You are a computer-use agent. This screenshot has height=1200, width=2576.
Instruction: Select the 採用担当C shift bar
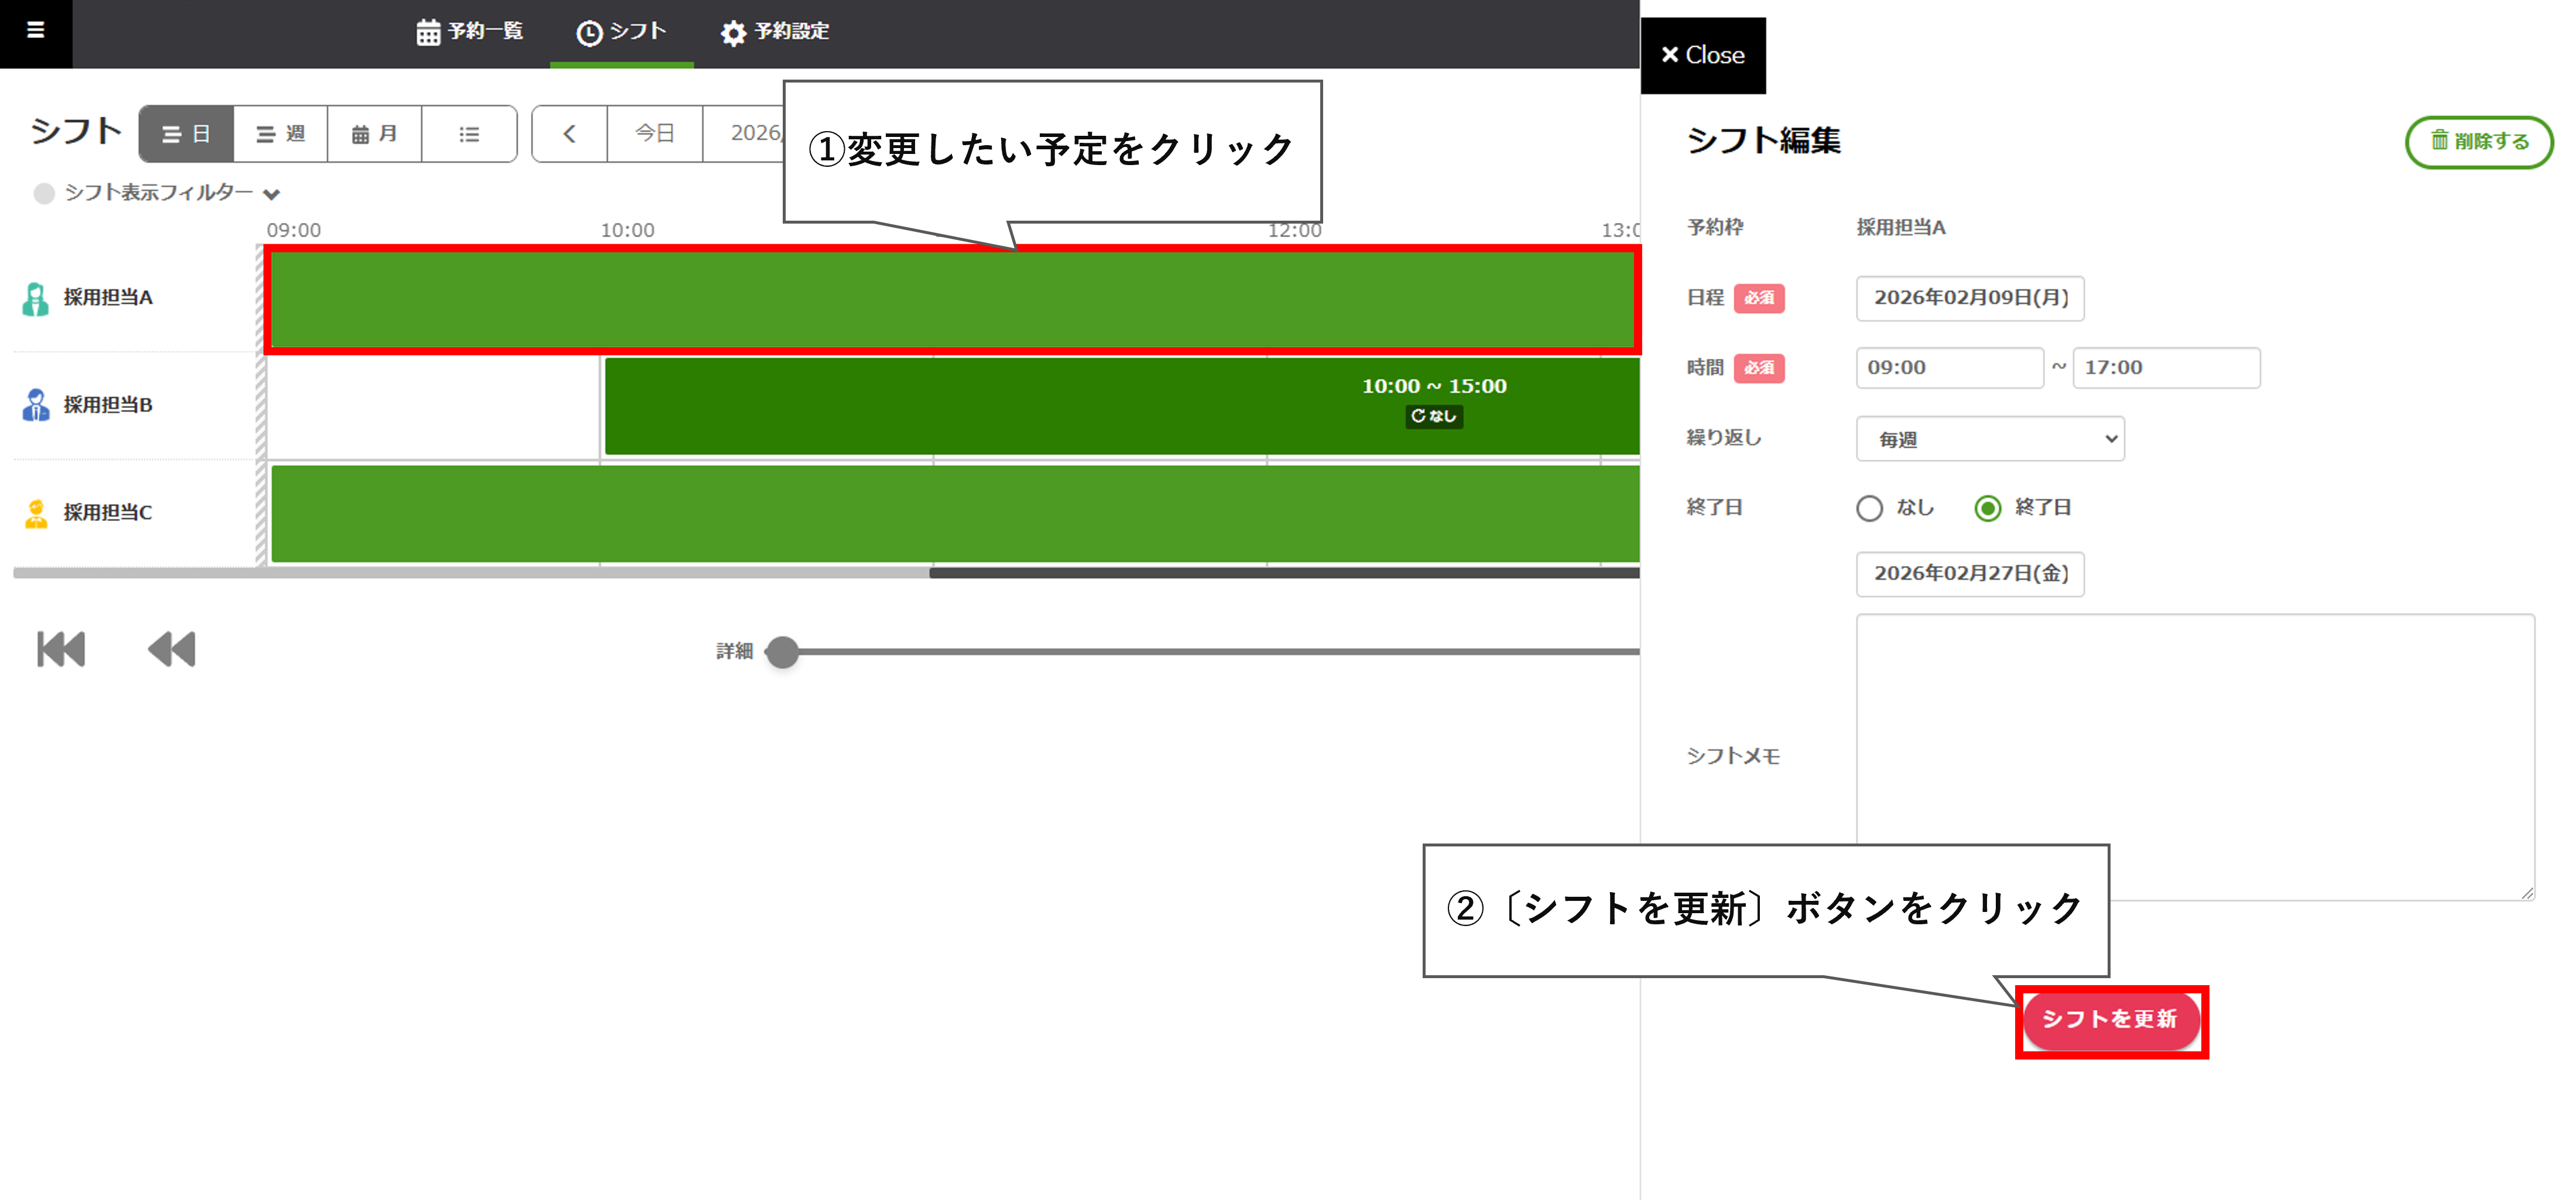click(x=955, y=513)
